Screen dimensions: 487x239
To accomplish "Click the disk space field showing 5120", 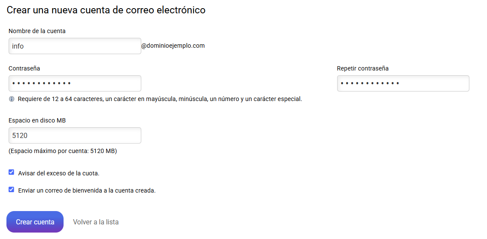I will [75, 135].
